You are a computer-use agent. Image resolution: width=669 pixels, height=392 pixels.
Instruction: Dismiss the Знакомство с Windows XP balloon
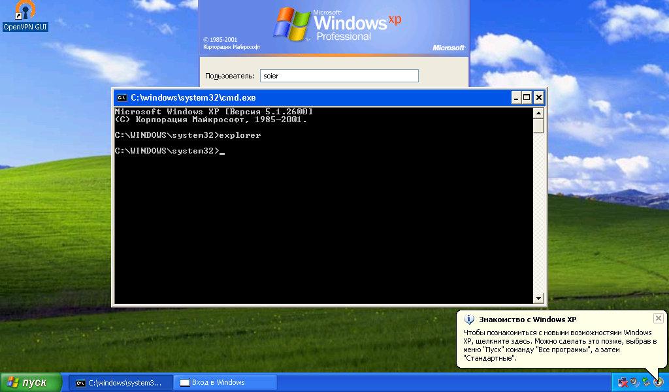[x=658, y=318]
